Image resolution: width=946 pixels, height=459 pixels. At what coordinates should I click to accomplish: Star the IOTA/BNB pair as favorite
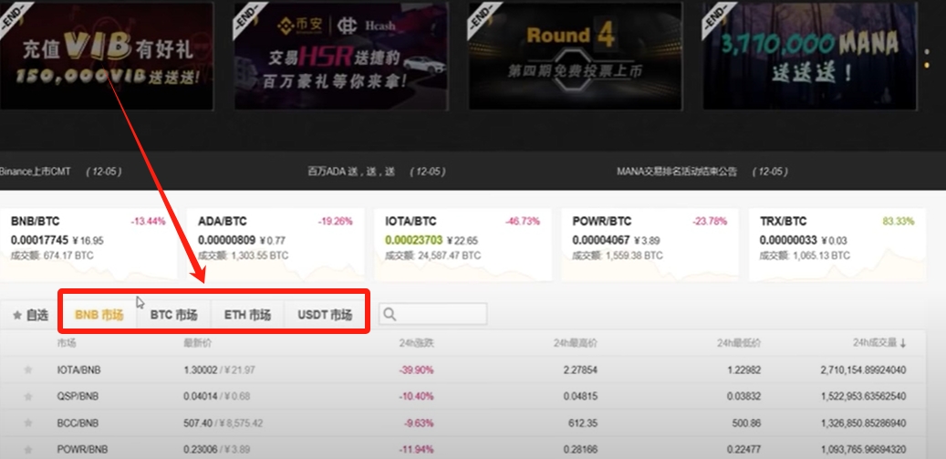tap(27, 370)
